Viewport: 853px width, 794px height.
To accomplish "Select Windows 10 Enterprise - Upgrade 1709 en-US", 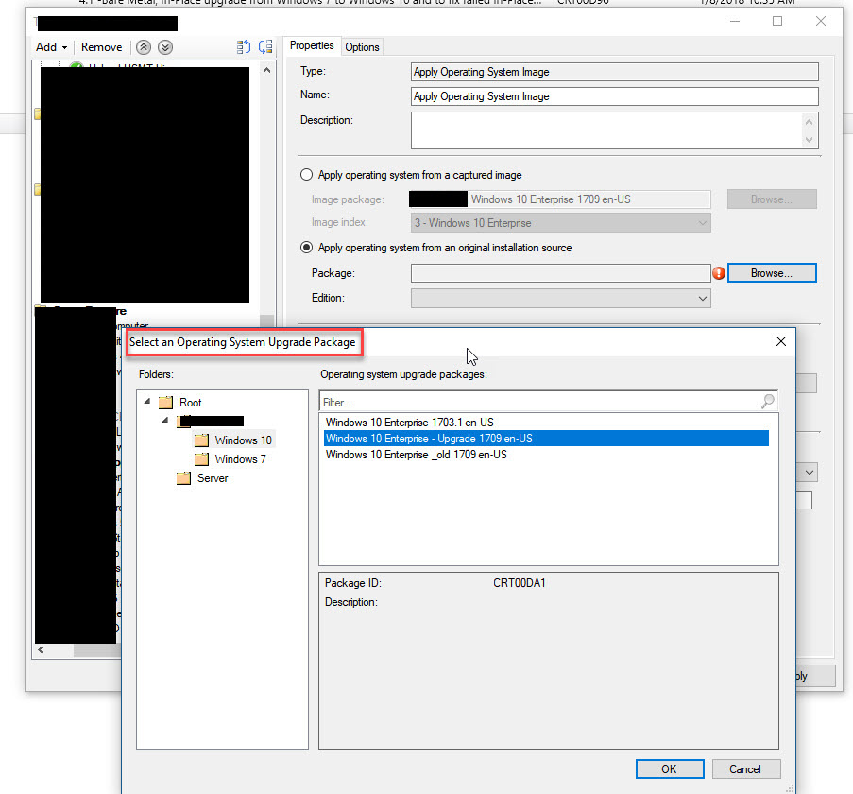I will click(546, 439).
